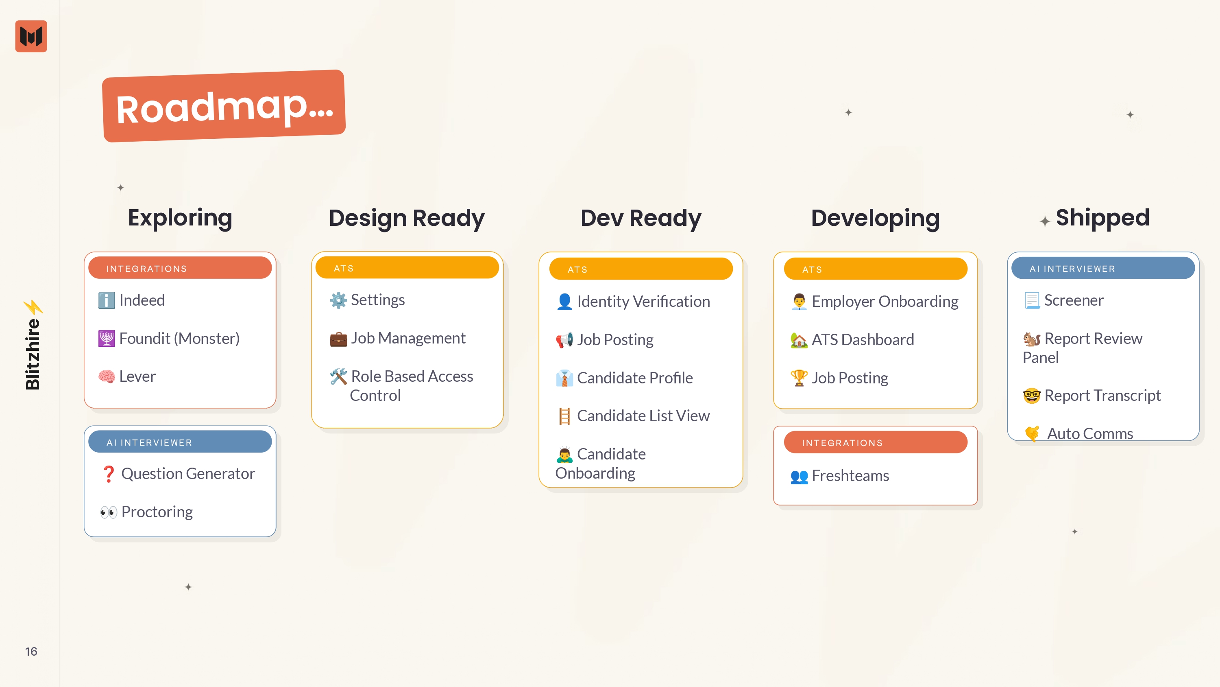Image resolution: width=1220 pixels, height=687 pixels.
Task: Click the Shipped column heading
Action: coord(1102,218)
